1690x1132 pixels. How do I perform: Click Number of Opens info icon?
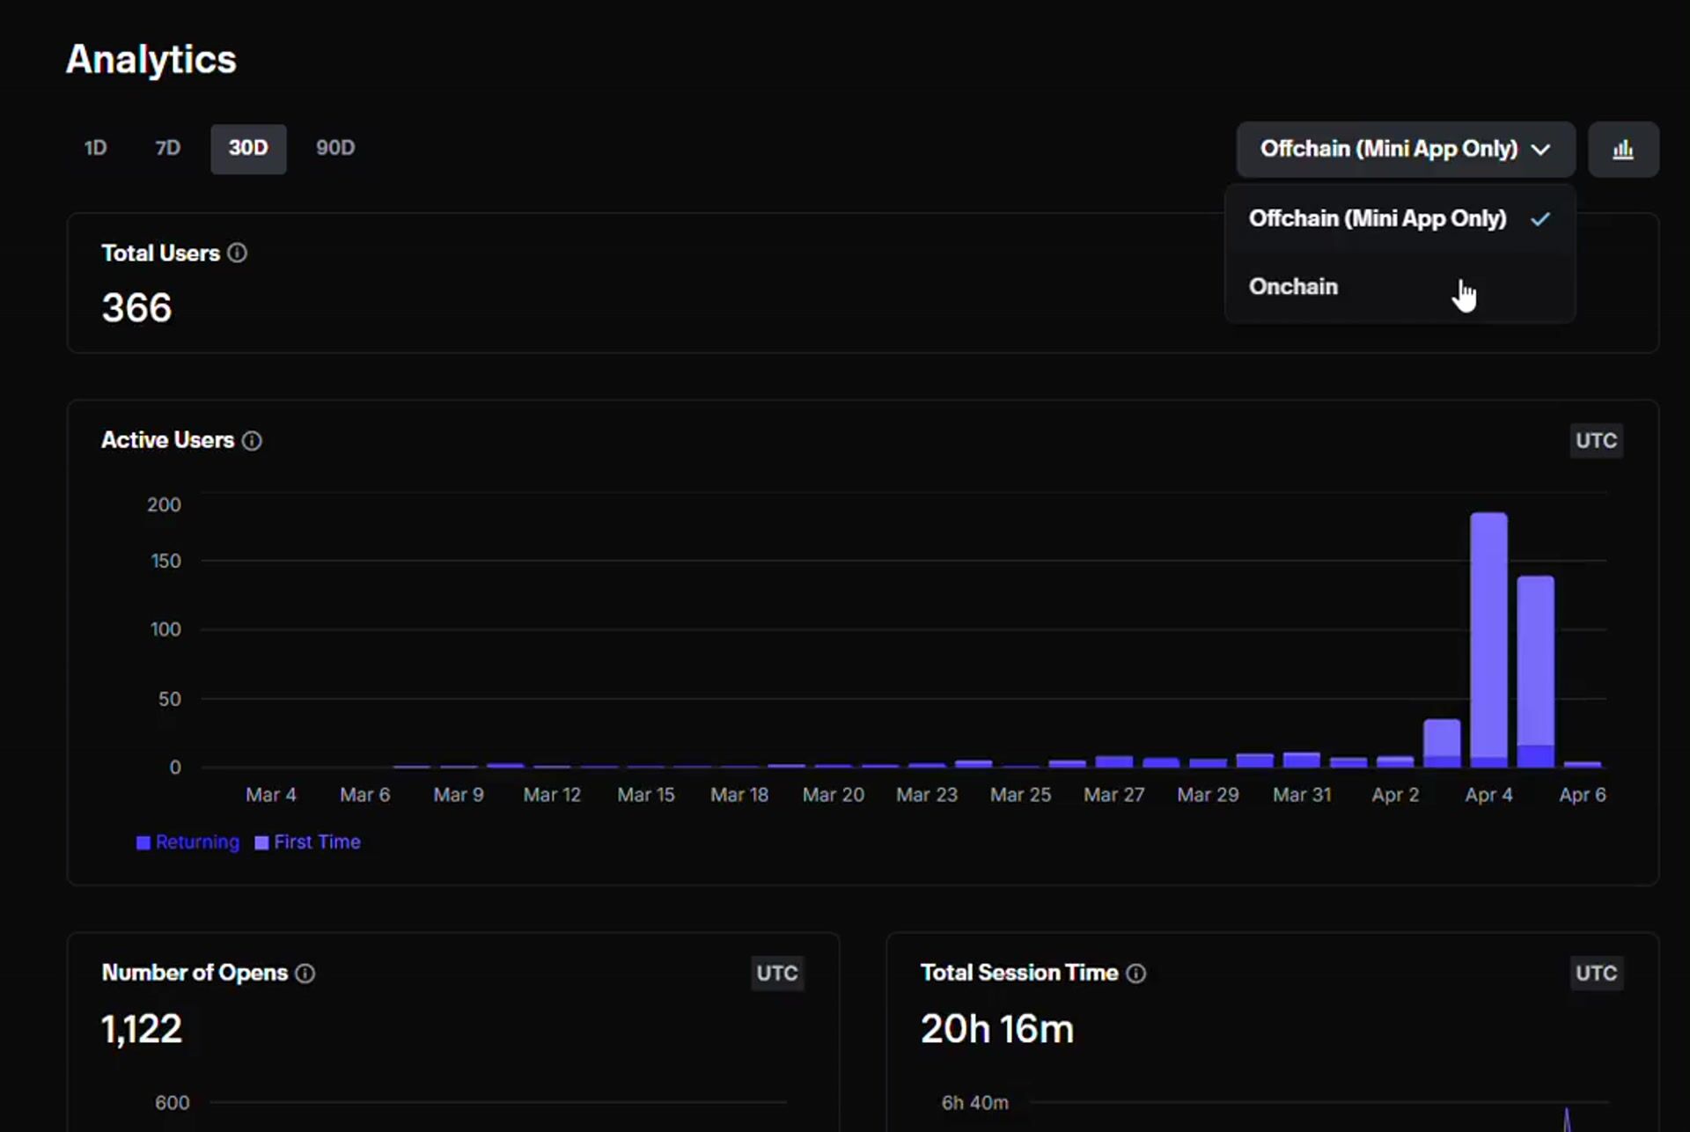[x=305, y=974]
